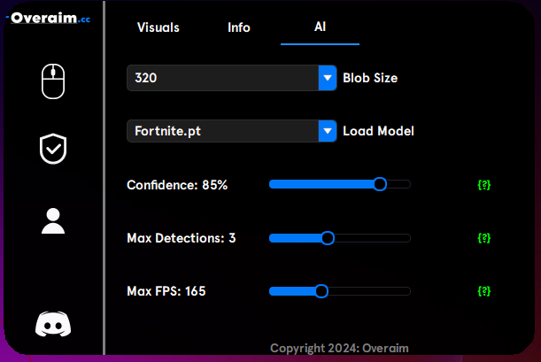The width and height of the screenshot is (541, 362).
Task: Click the Confidence slider handle
Action: tap(380, 184)
